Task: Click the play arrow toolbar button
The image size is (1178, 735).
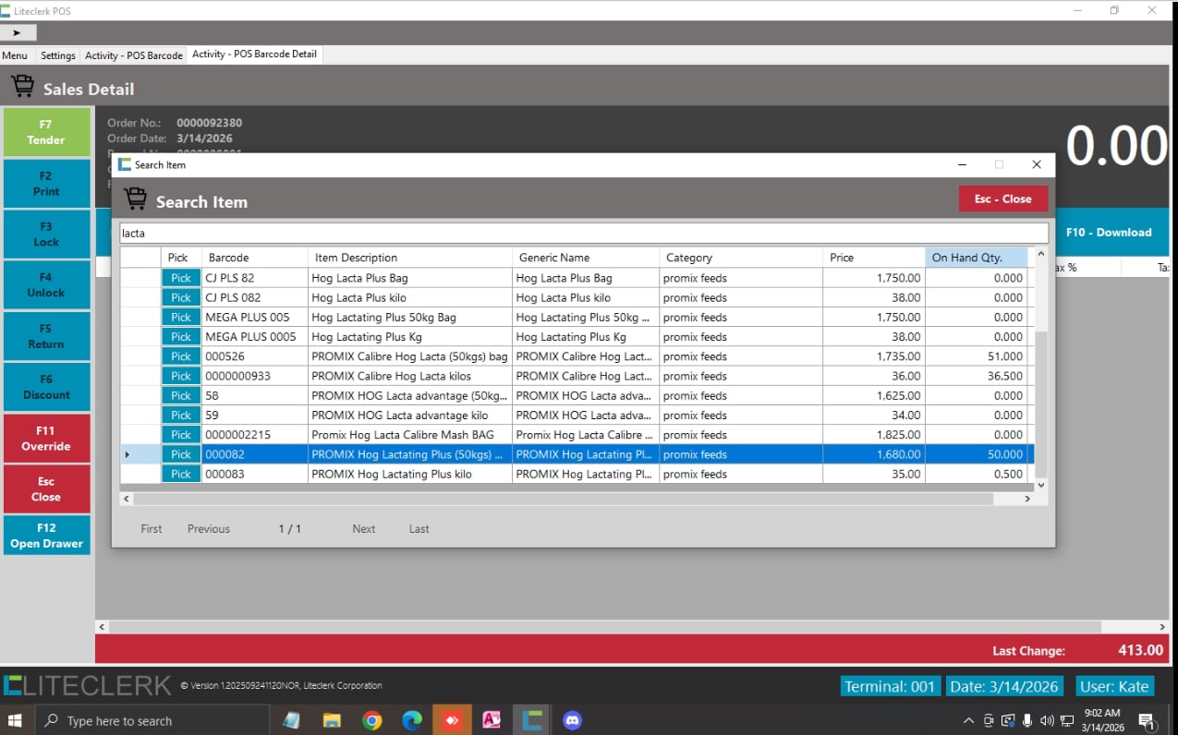Action: pos(18,32)
